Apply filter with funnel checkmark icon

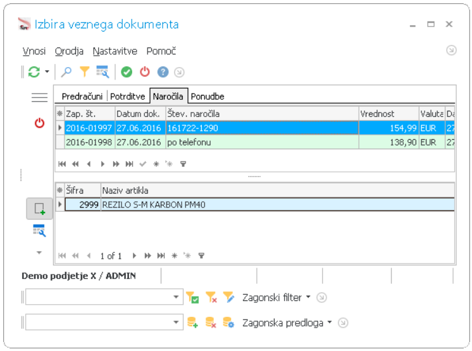[x=192, y=297]
